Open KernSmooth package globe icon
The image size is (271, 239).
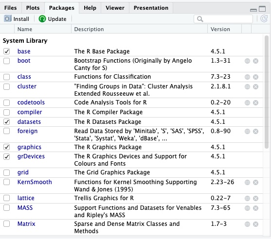click(247, 182)
